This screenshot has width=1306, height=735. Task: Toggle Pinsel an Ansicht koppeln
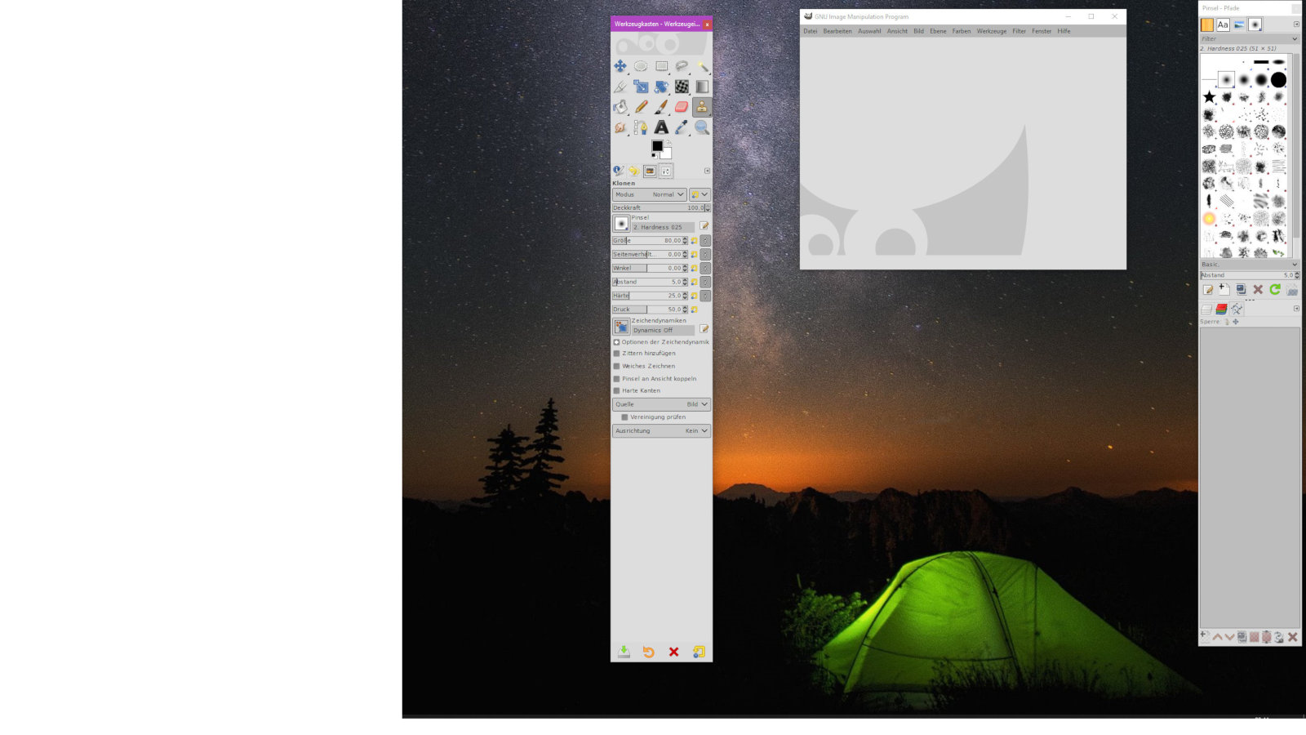[616, 379]
